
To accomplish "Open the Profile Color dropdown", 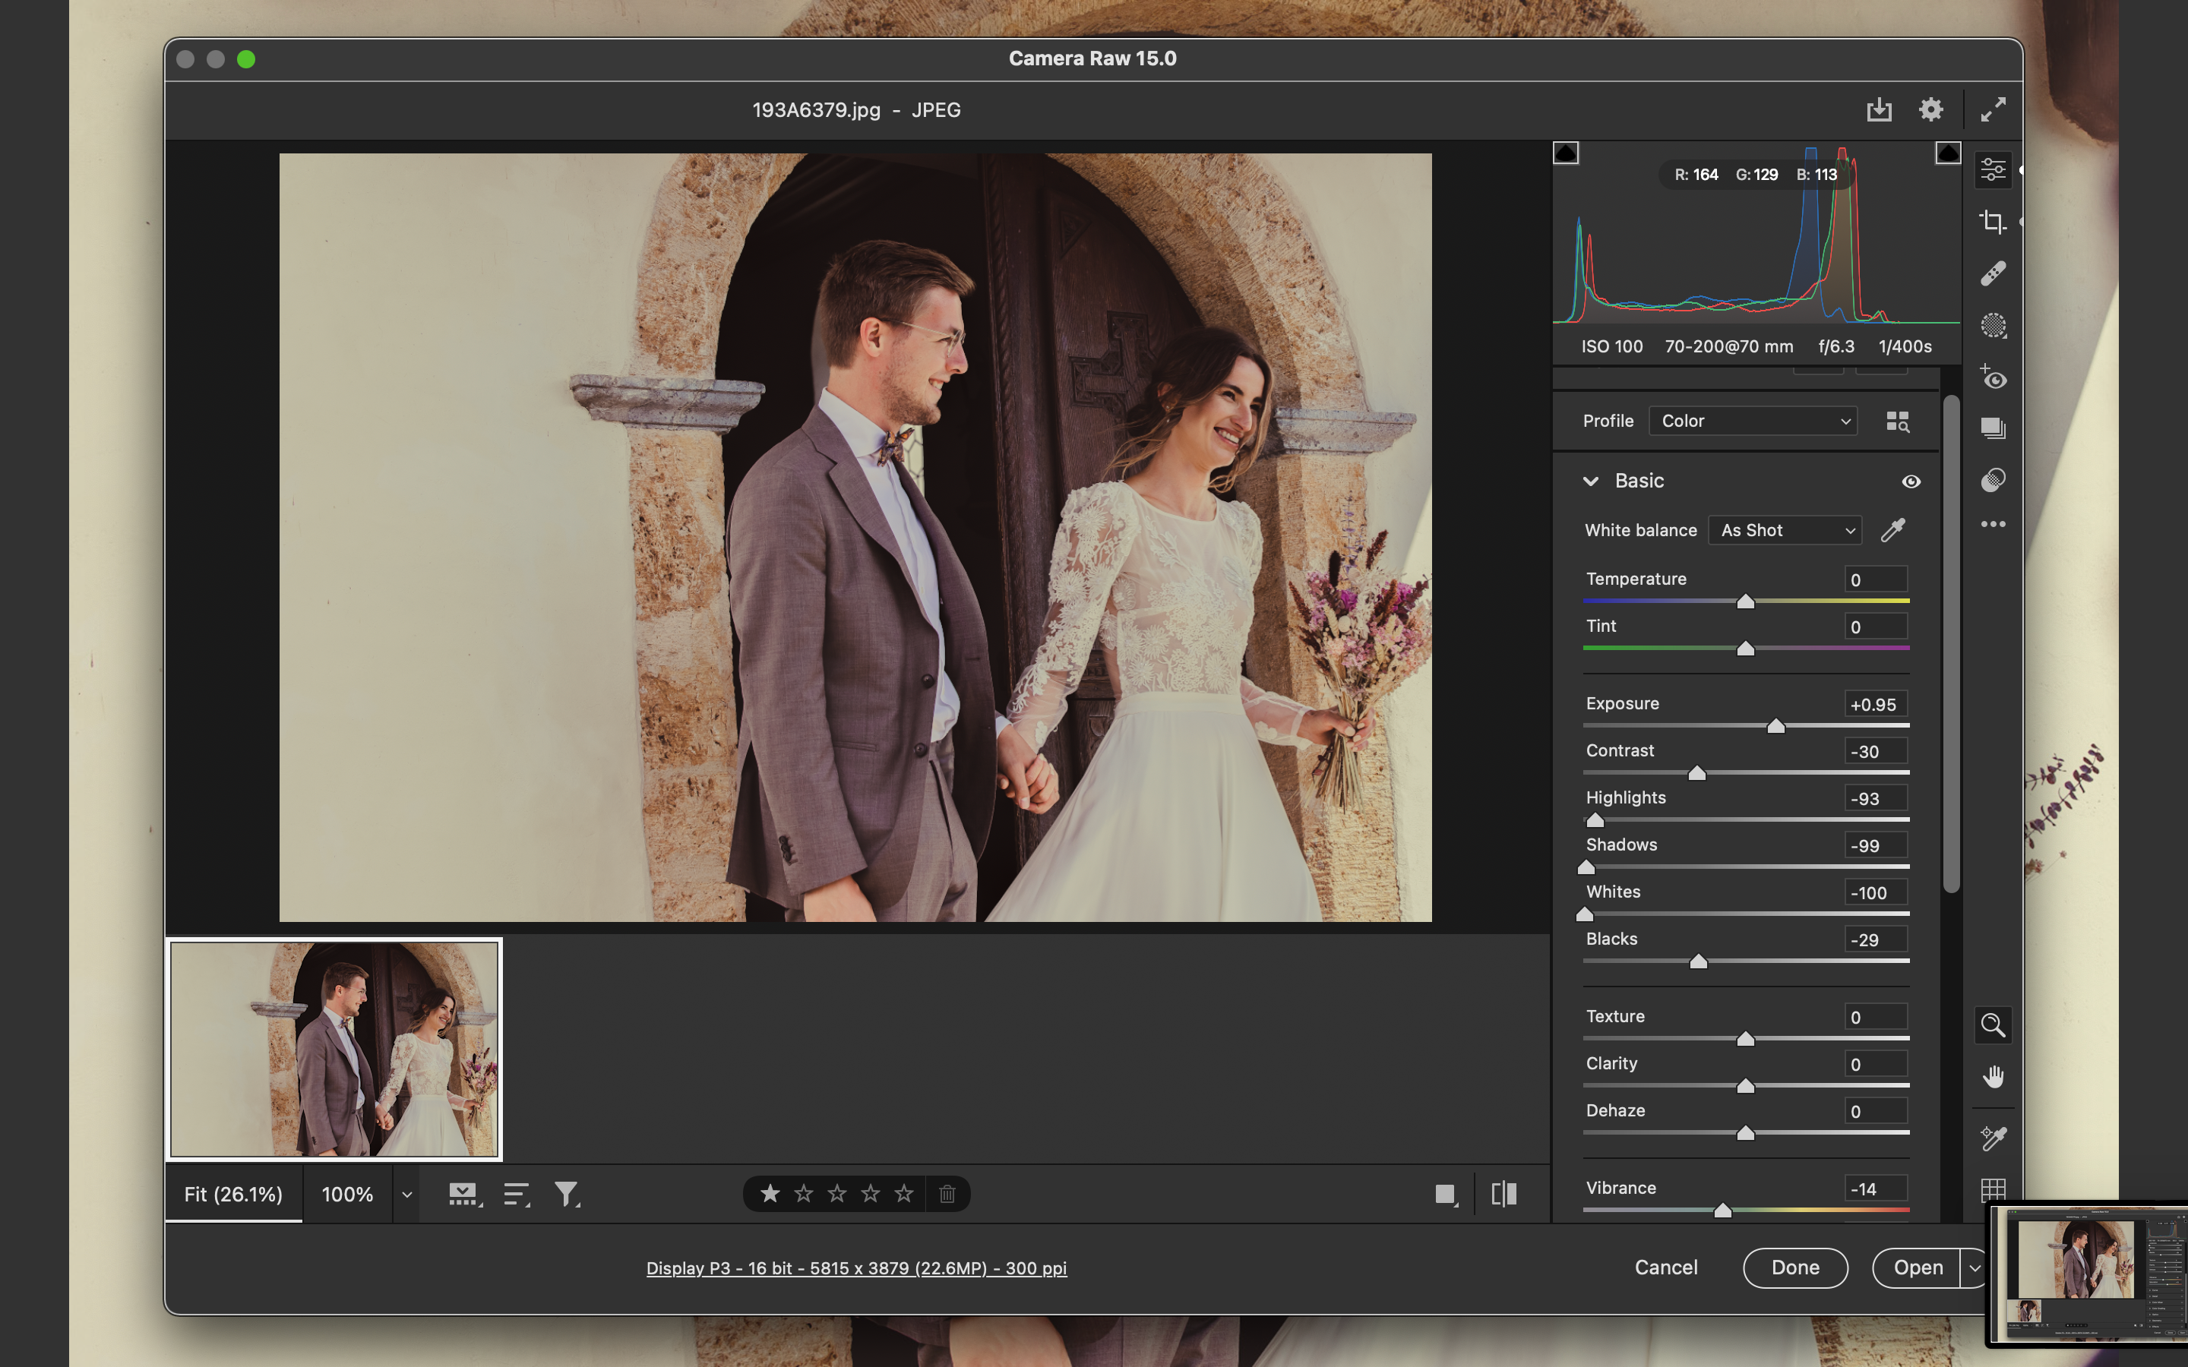I will pos(1753,421).
